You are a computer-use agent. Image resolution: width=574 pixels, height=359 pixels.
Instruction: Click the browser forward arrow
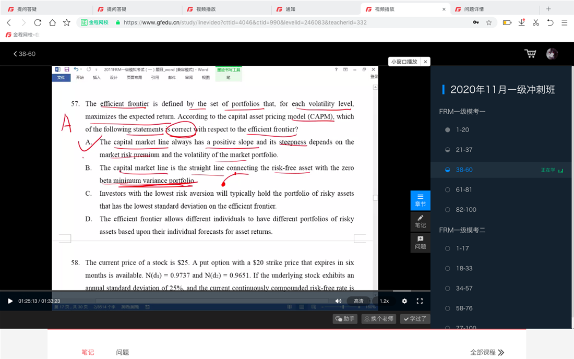pos(23,22)
